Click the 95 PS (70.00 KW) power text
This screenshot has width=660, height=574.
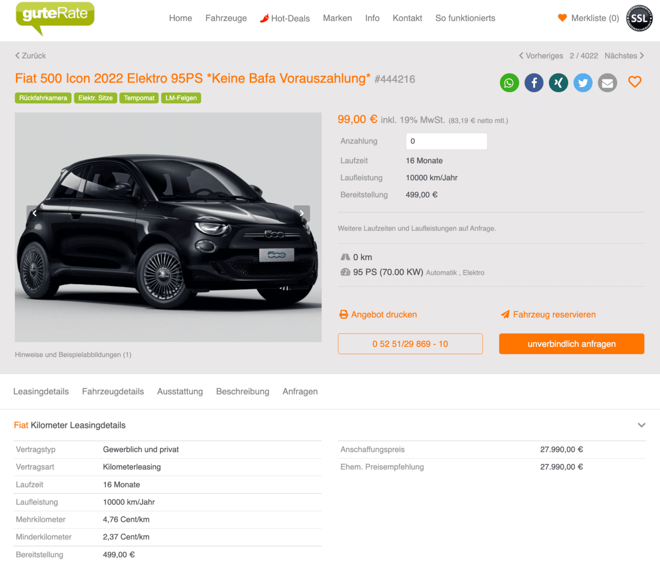[x=388, y=272]
